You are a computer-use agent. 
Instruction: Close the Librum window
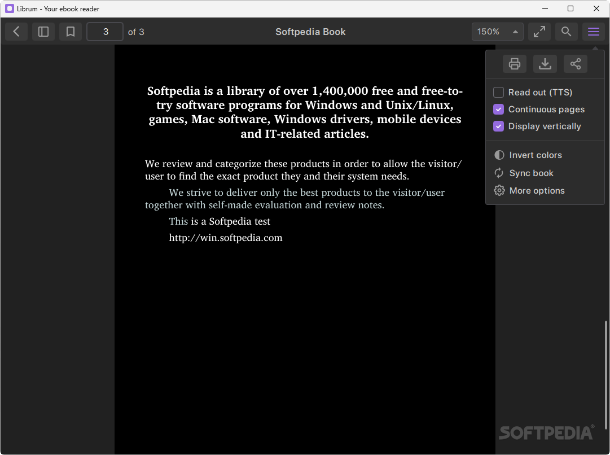click(596, 8)
